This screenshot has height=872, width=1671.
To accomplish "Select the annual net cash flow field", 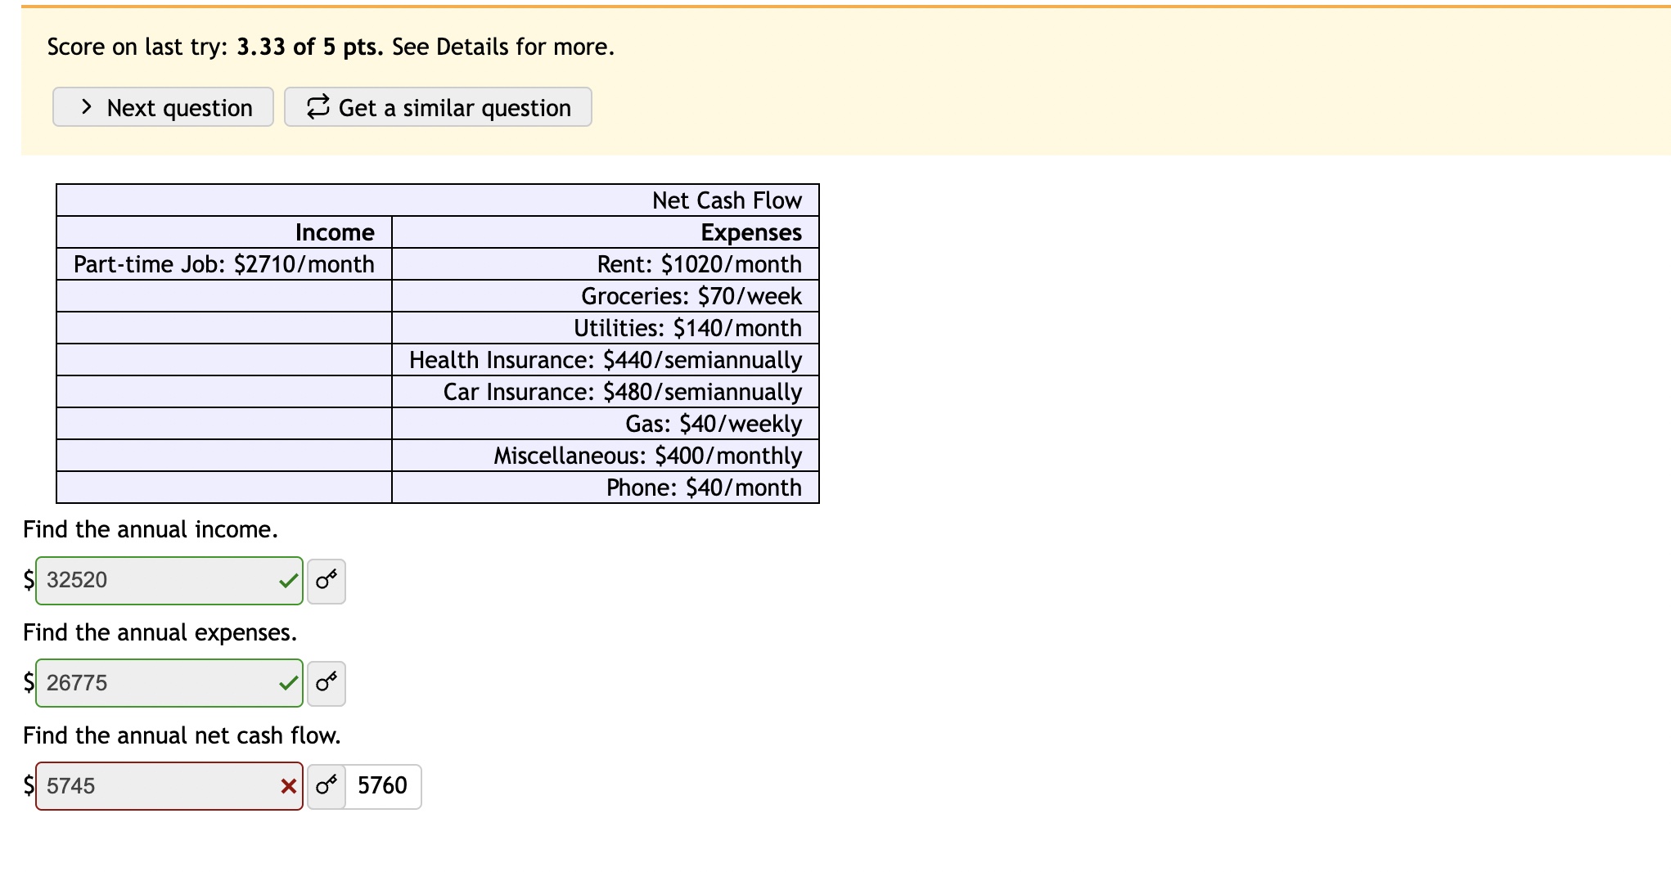I will pyautogui.click(x=169, y=786).
